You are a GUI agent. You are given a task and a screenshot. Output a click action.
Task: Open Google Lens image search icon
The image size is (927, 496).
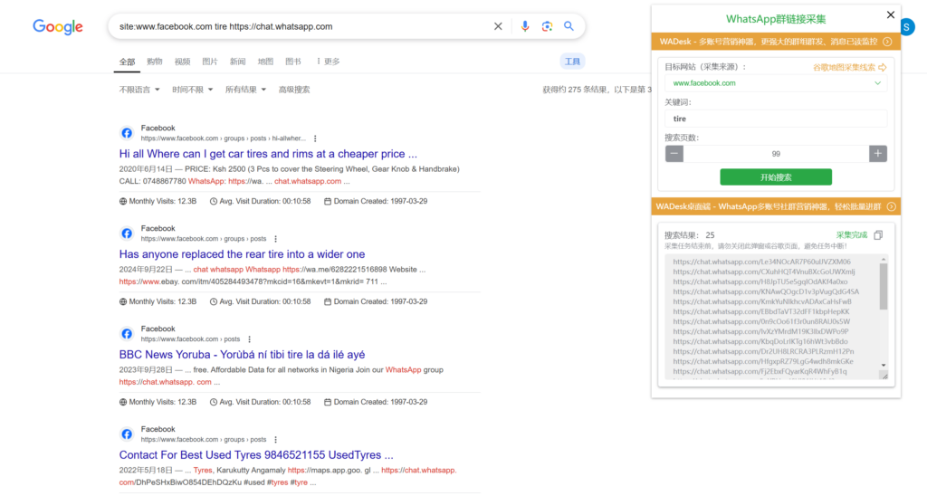pos(547,26)
